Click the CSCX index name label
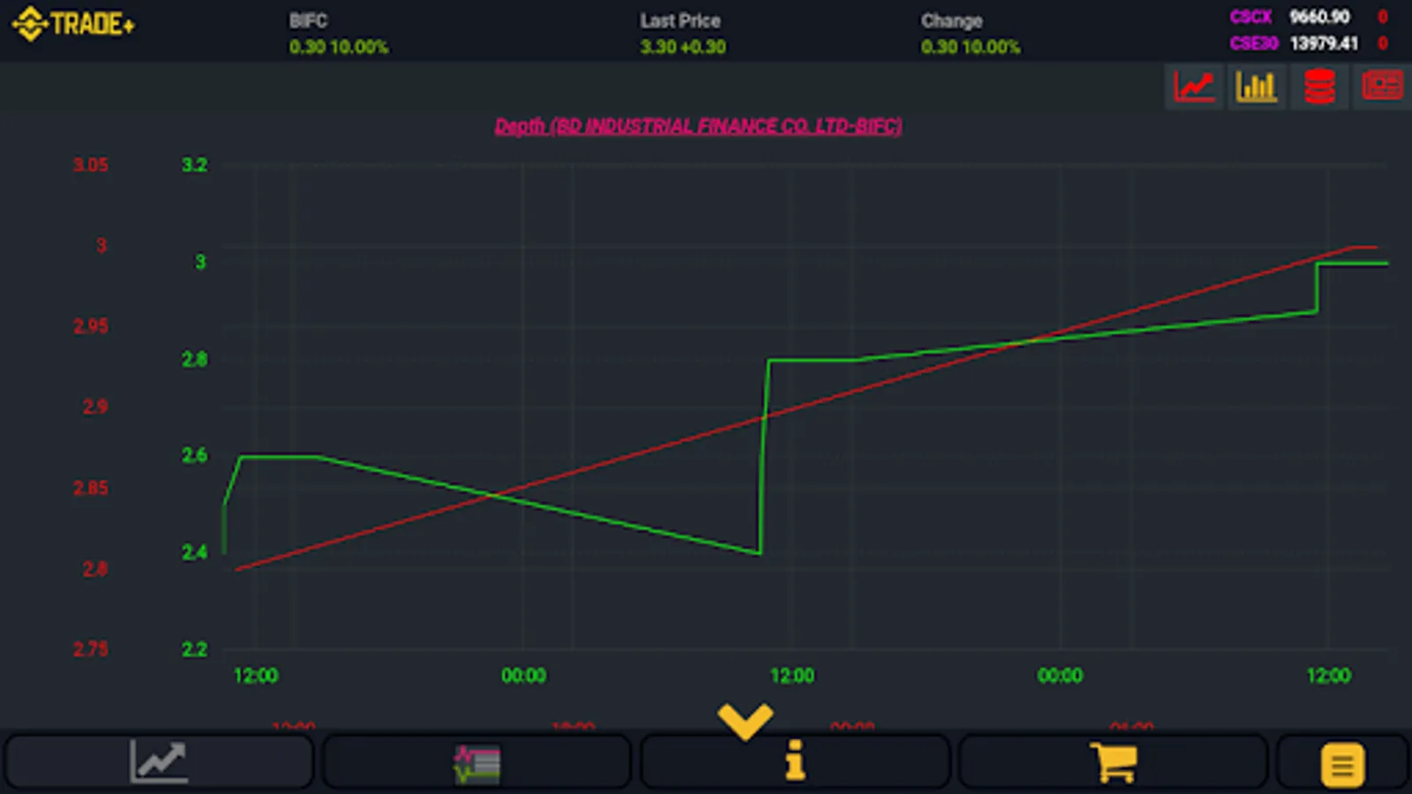This screenshot has height=794, width=1412. [x=1251, y=17]
